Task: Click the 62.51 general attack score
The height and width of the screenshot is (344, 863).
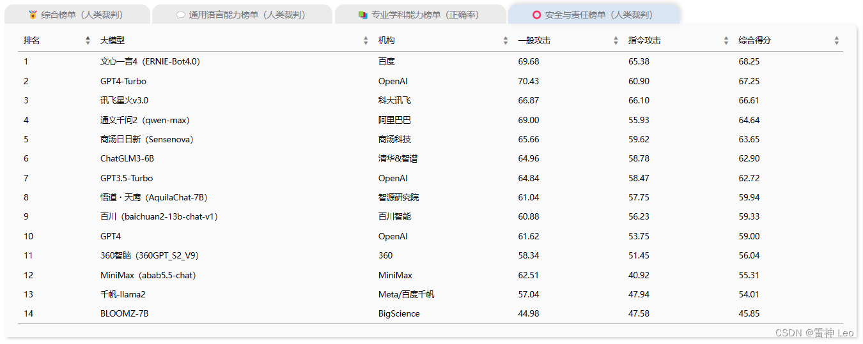Action: (x=529, y=275)
